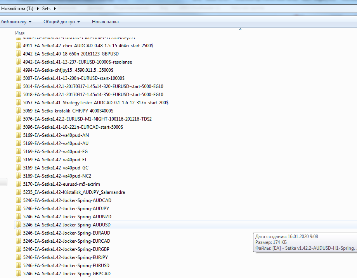This screenshot has height=278, width=357.
Task: Click folder icon of 5076-EA-Setka1.42.2-EURUSD-M1-NIGHT
Action: tap(19, 119)
